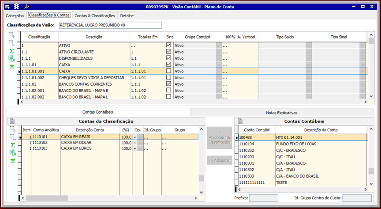Click the green sigma icon beside classifications grid
This screenshot has width=381, height=209.
(x=12, y=51)
